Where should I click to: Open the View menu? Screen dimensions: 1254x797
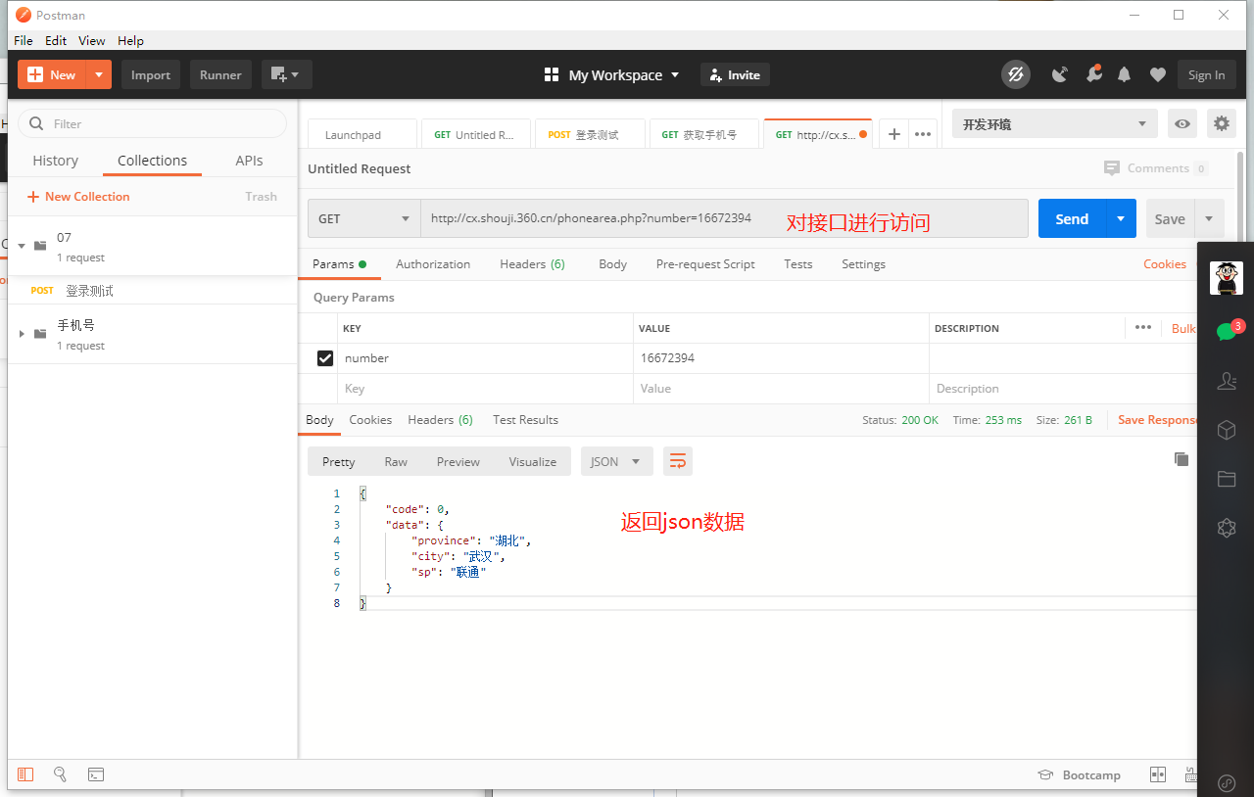coord(92,40)
